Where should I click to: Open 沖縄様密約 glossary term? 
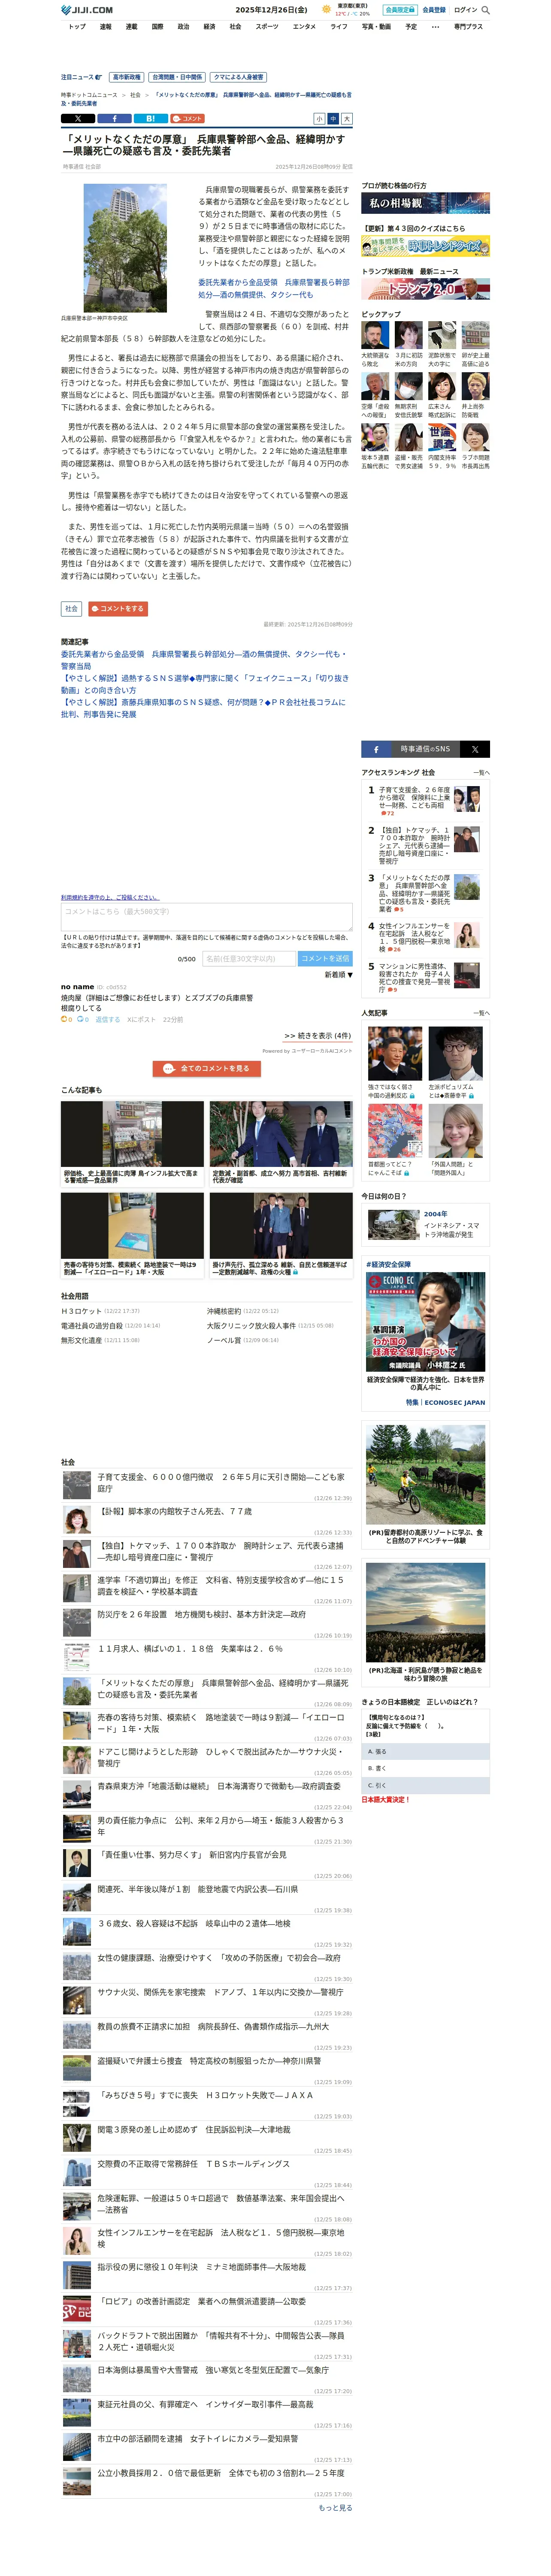[x=224, y=1311]
